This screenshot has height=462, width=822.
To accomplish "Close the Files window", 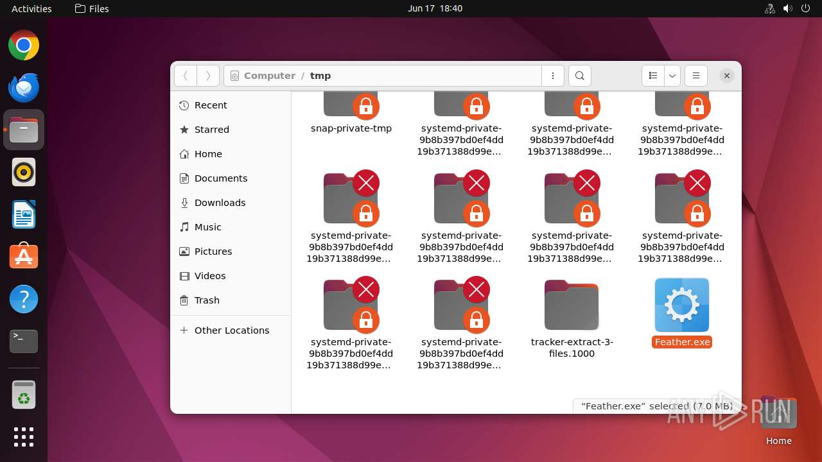I will 727,76.
